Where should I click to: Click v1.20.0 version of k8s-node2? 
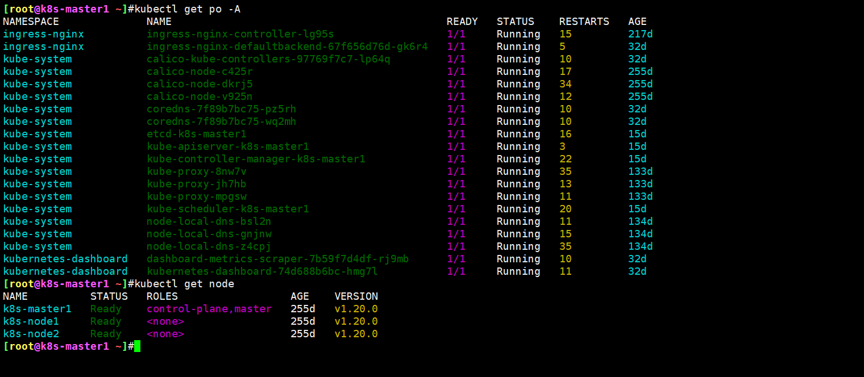(356, 334)
